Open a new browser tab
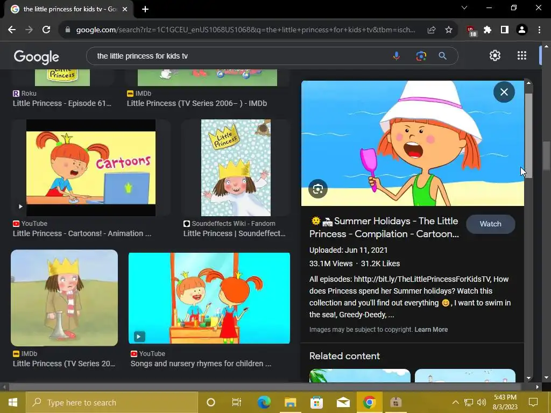This screenshot has height=413, width=551. (145, 9)
